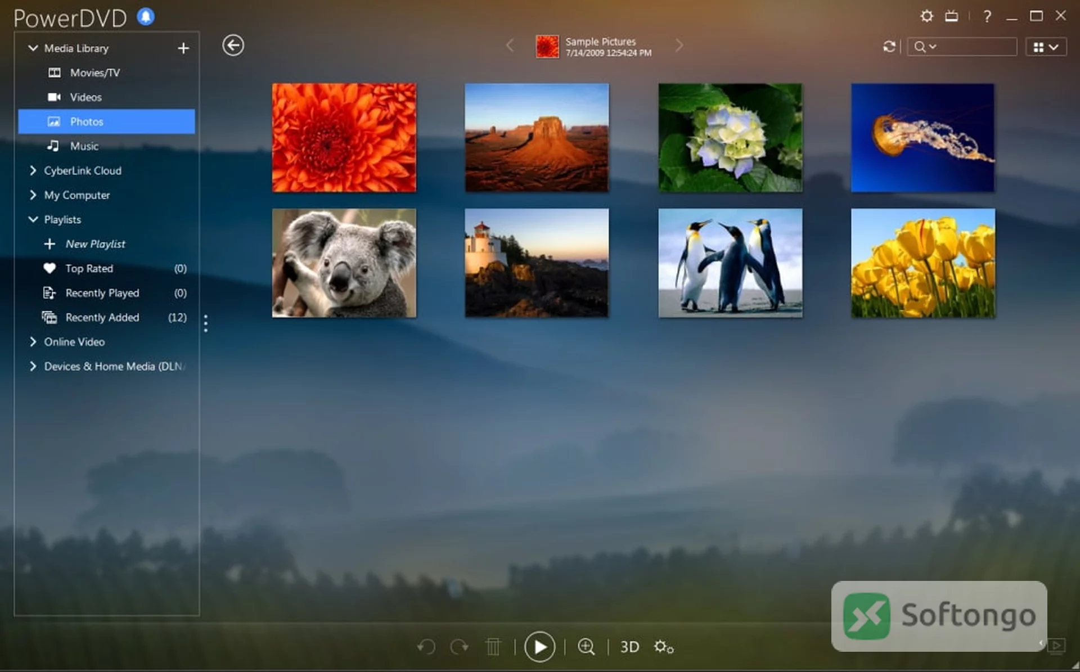Refresh the media library
1080x672 pixels.
coord(889,47)
